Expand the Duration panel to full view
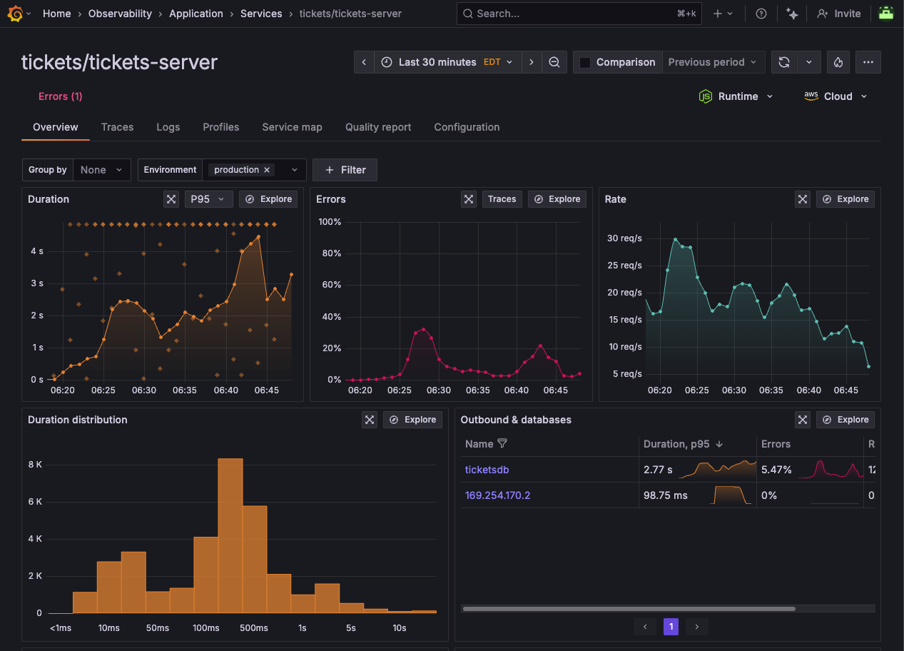This screenshot has width=904, height=651. click(171, 199)
